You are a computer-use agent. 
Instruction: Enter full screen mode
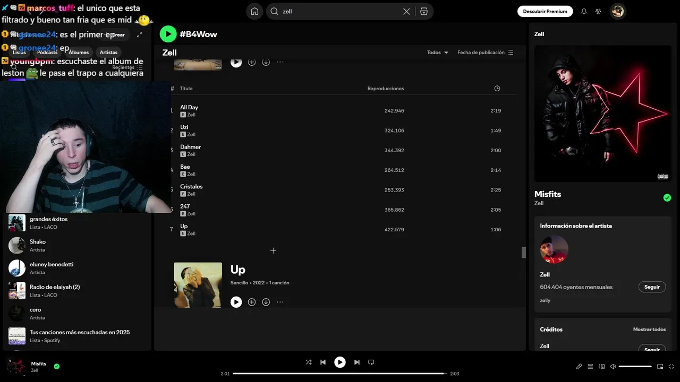671,367
